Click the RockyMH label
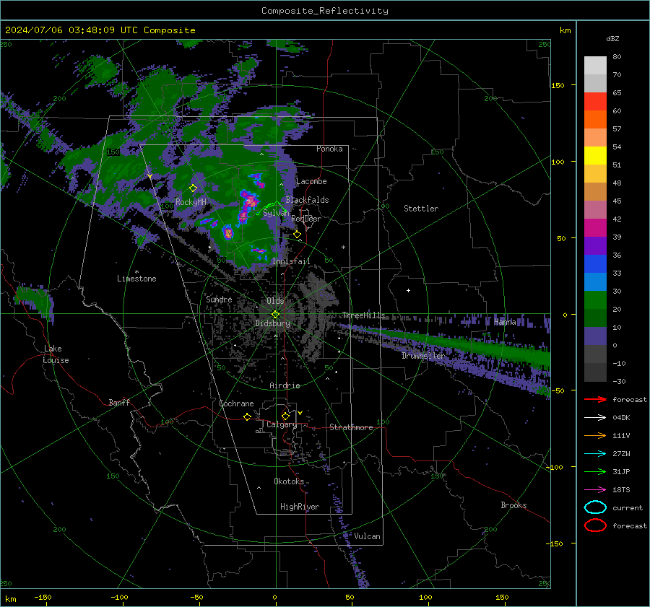Image resolution: width=650 pixels, height=607 pixels. (x=191, y=202)
